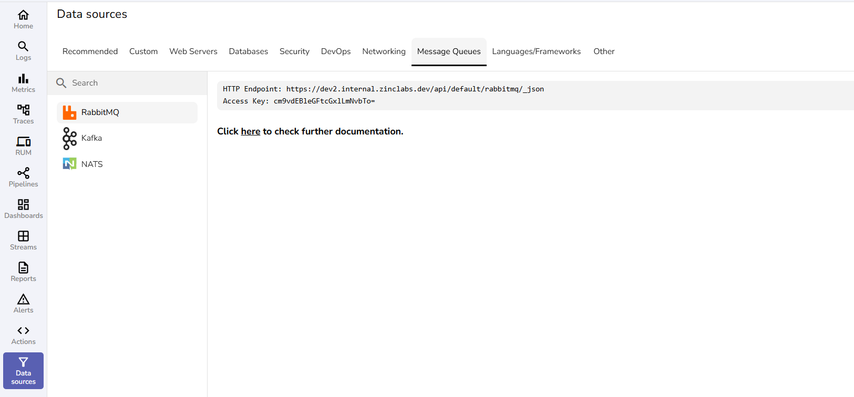Viewport: 854px width, 397px height.
Task: Click the 'here' documentation link
Action: (x=250, y=131)
